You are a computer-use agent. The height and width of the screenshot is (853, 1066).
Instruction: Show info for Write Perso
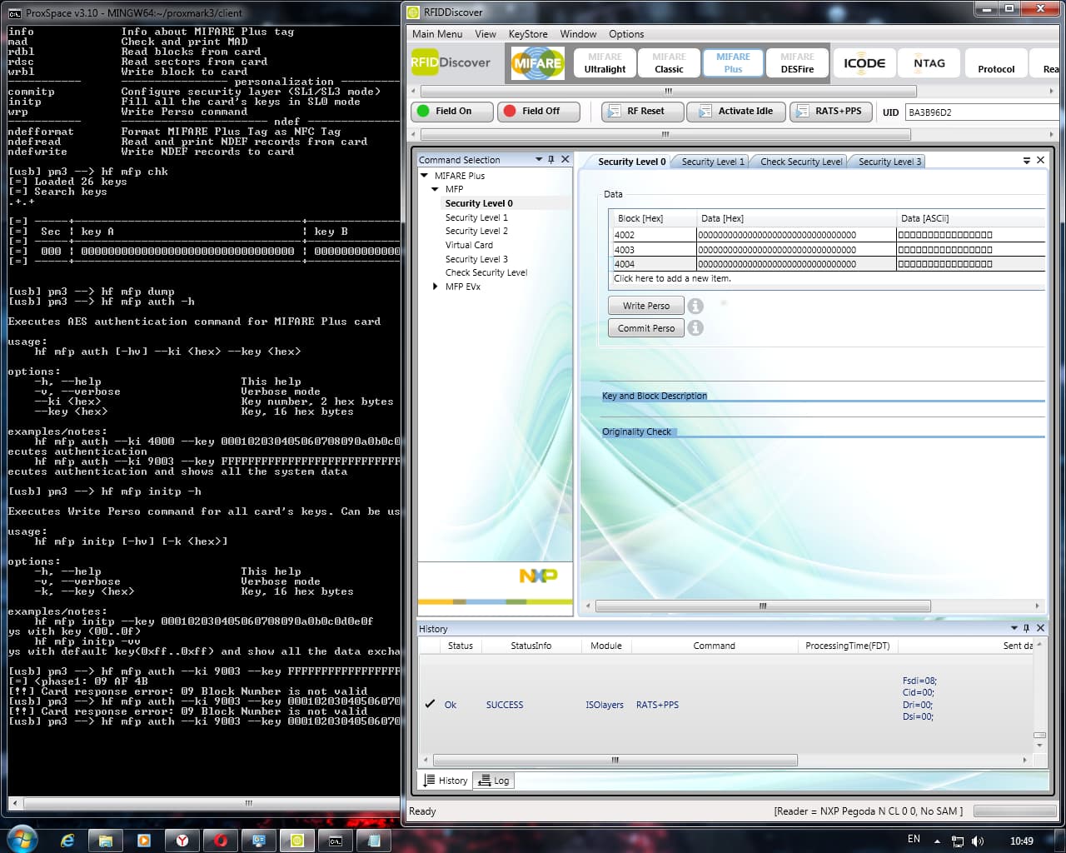coord(695,306)
